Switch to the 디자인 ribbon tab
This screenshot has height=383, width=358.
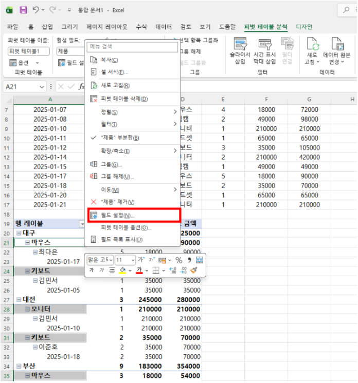[x=304, y=27]
